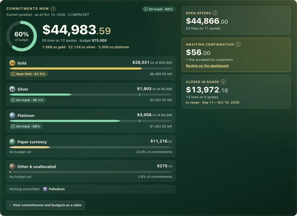Click the $1,442.00 left text
The height and width of the screenshot is (216, 297).
pyautogui.click(x=161, y=126)
